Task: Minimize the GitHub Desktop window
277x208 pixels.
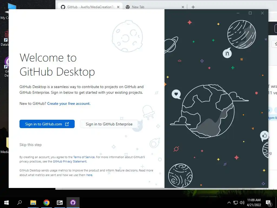Action: point(238,13)
